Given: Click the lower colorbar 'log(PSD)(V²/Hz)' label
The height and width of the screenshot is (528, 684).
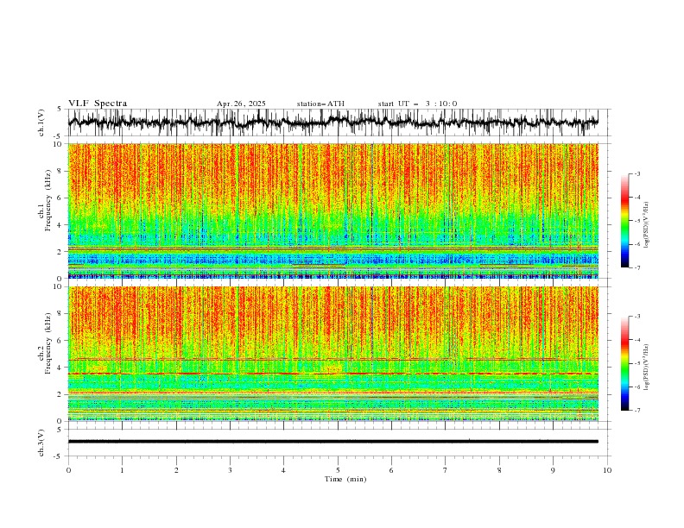Looking at the screenshot, I should [647, 368].
